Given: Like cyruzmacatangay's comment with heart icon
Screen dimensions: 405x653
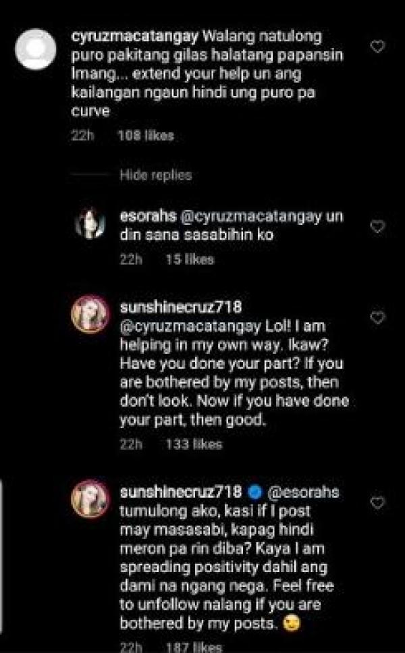Looking at the screenshot, I should pos(379,47).
